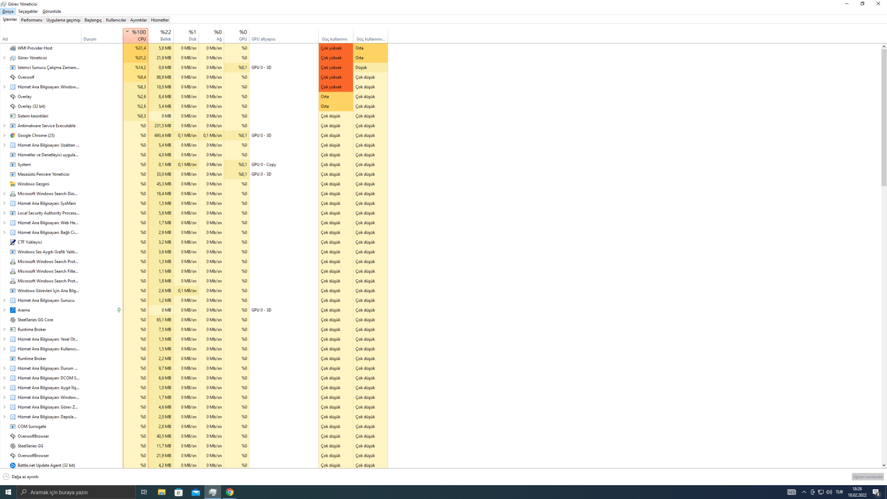Click the CTF Yükleyici process icon

point(13,242)
